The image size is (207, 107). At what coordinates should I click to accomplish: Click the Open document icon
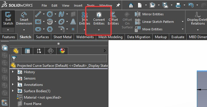point(153,5)
